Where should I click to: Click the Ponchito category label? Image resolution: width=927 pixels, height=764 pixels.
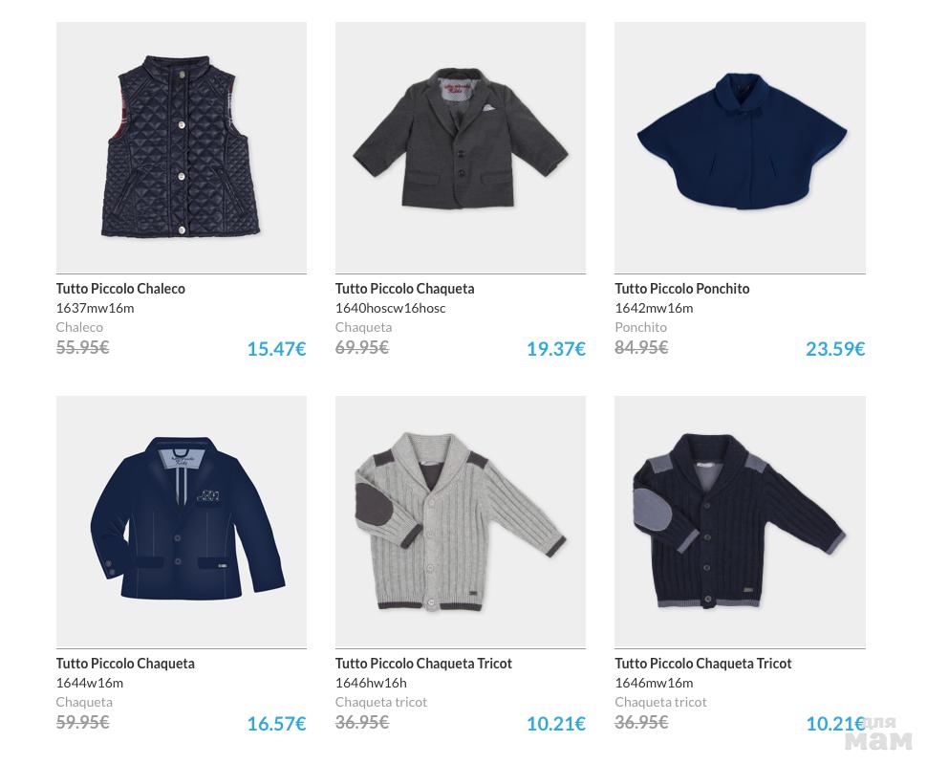pyautogui.click(x=640, y=327)
